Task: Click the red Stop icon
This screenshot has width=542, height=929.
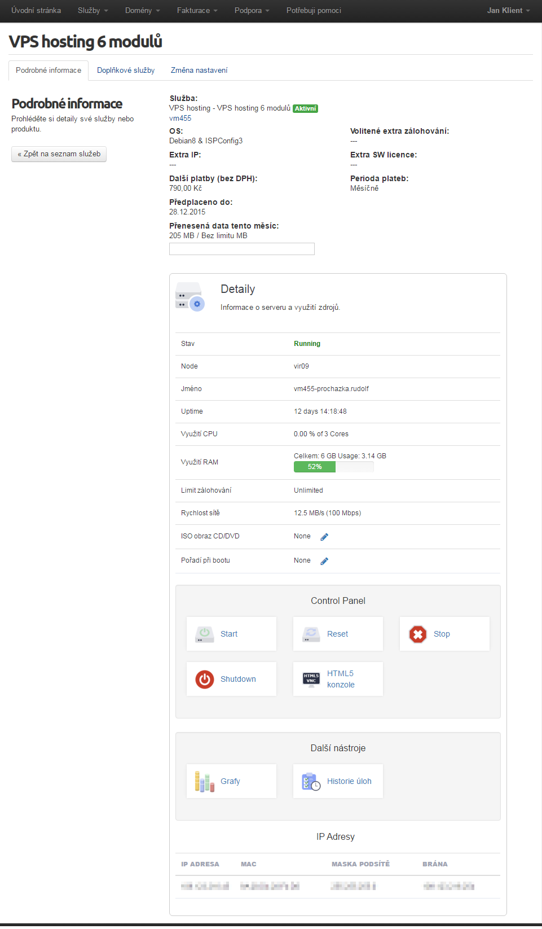Action: (417, 634)
